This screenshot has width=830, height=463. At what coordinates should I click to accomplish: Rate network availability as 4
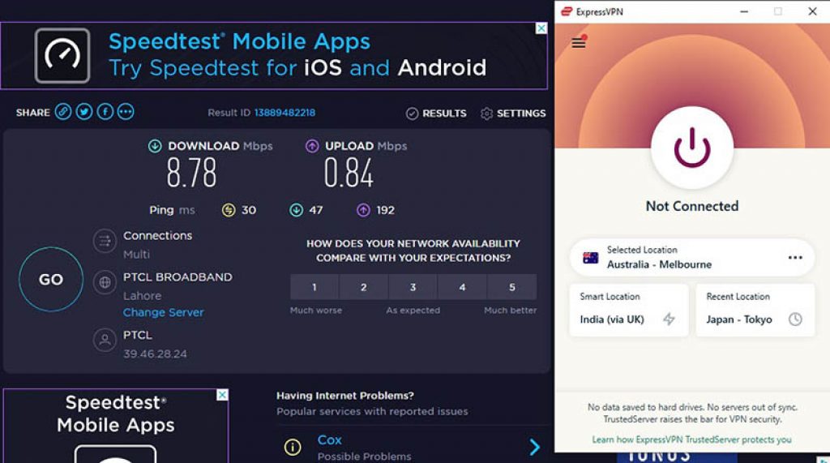pyautogui.click(x=462, y=287)
